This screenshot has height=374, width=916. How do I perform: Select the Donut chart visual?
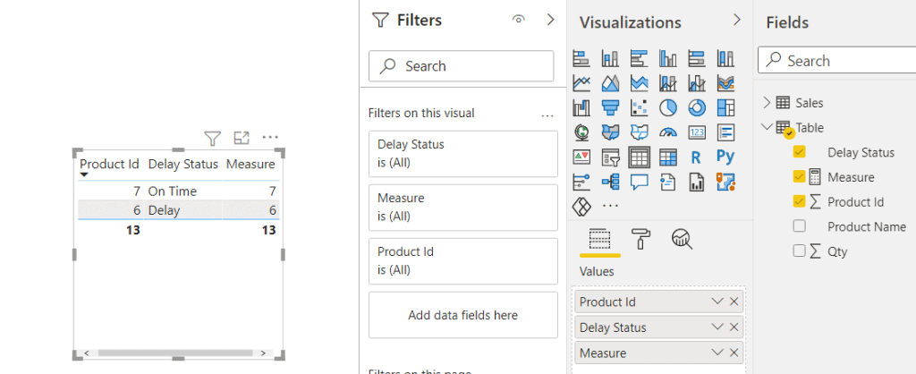697,108
